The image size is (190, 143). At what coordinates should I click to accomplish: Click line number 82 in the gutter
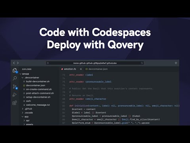tap(64, 106)
